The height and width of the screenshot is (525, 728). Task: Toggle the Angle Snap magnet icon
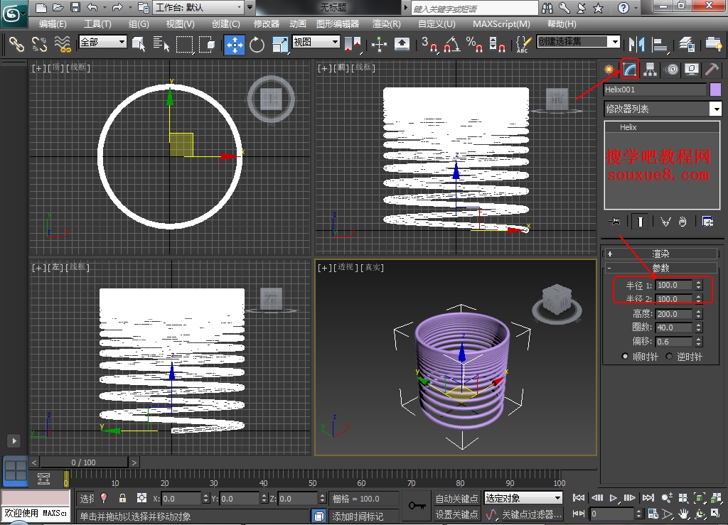click(451, 44)
